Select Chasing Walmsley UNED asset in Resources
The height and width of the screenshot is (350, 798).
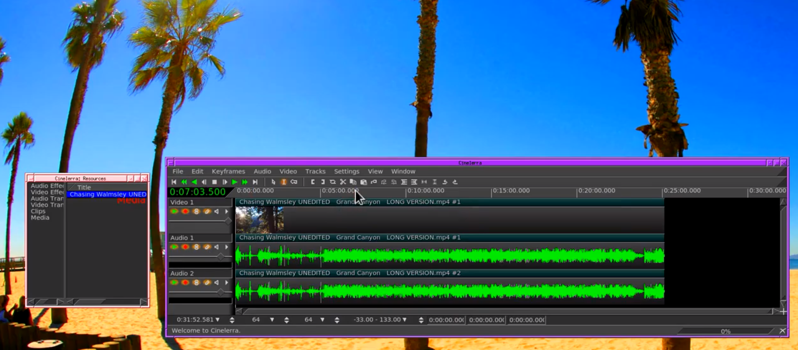click(107, 194)
